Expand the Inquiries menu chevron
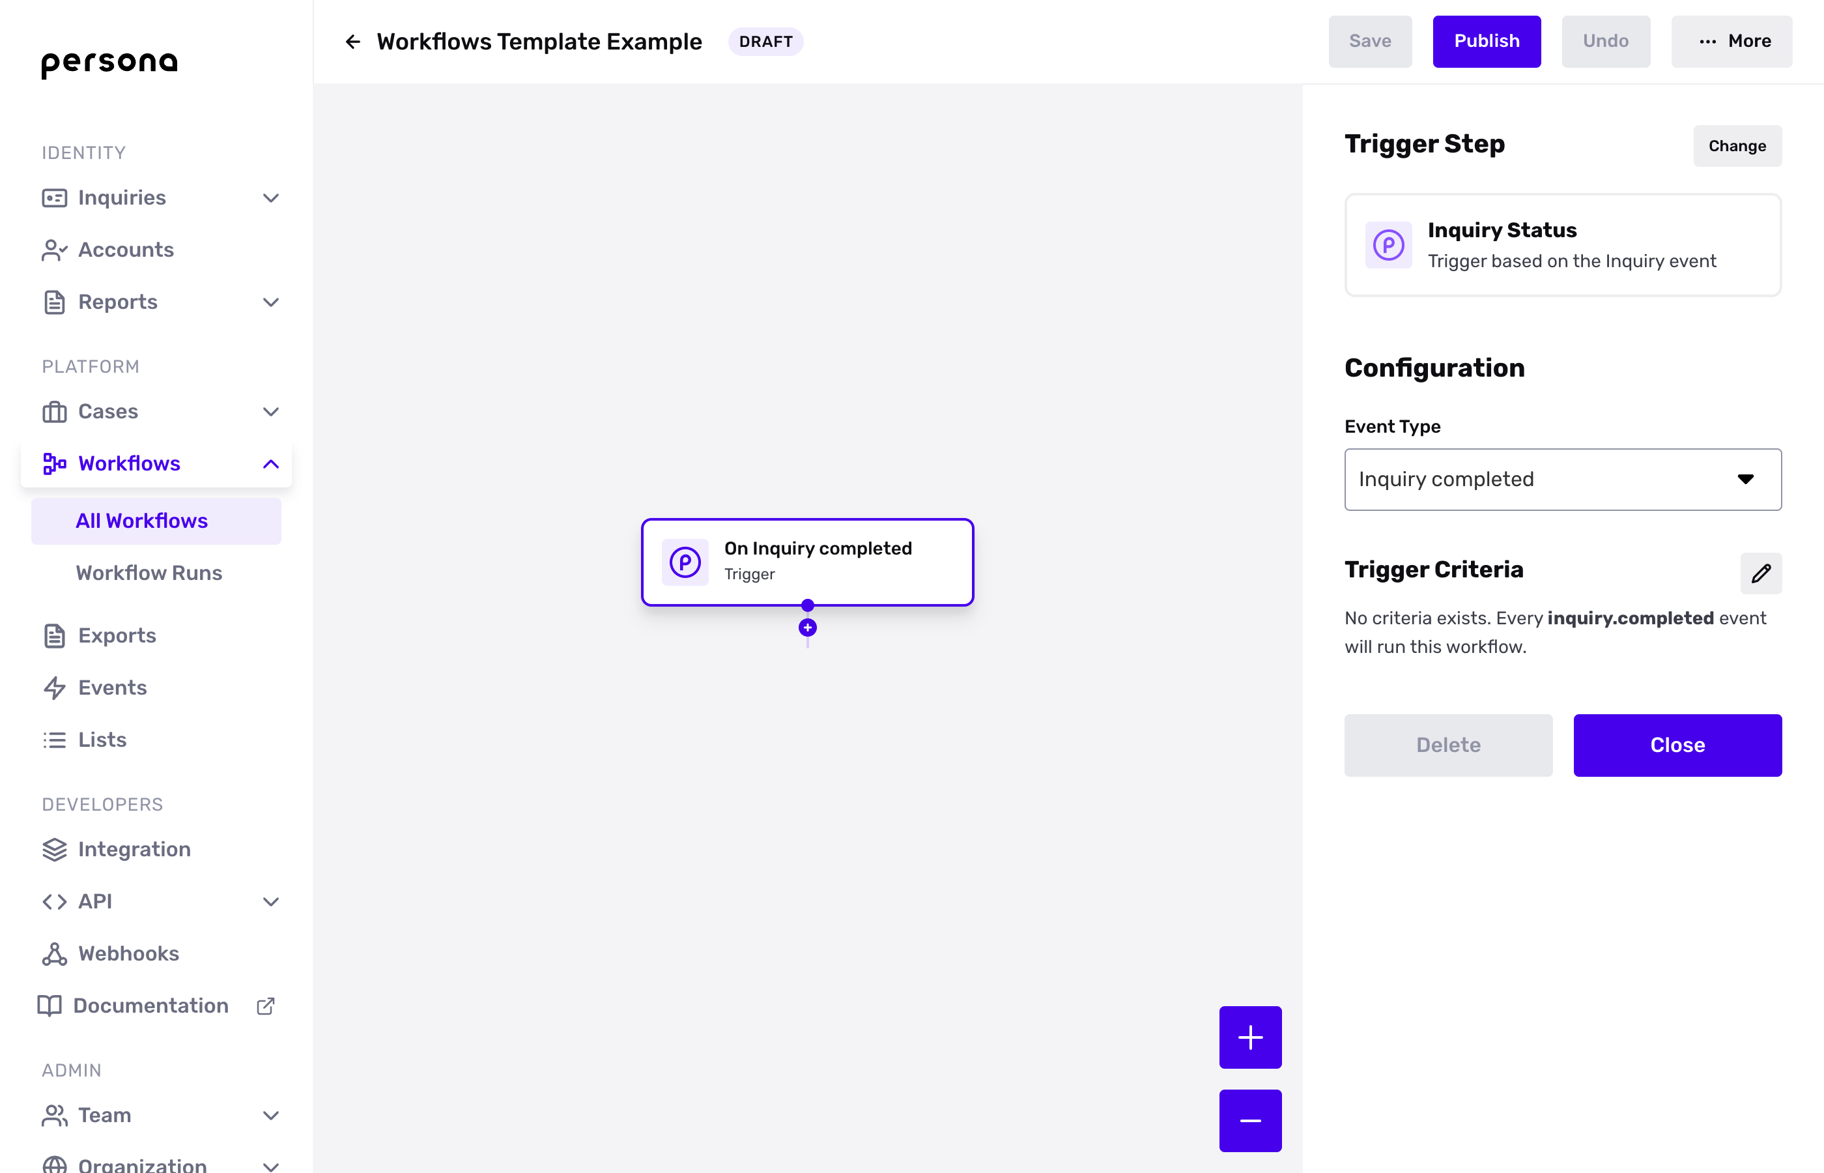Image resolution: width=1824 pixels, height=1173 pixels. 270,198
